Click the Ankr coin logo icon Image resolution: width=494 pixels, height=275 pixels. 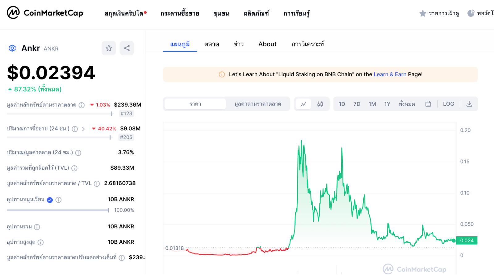point(12,48)
